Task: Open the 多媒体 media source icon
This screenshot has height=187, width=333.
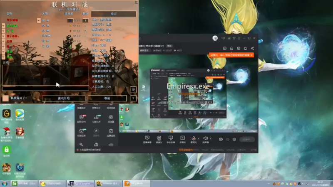Action: pyautogui.click(x=182, y=140)
